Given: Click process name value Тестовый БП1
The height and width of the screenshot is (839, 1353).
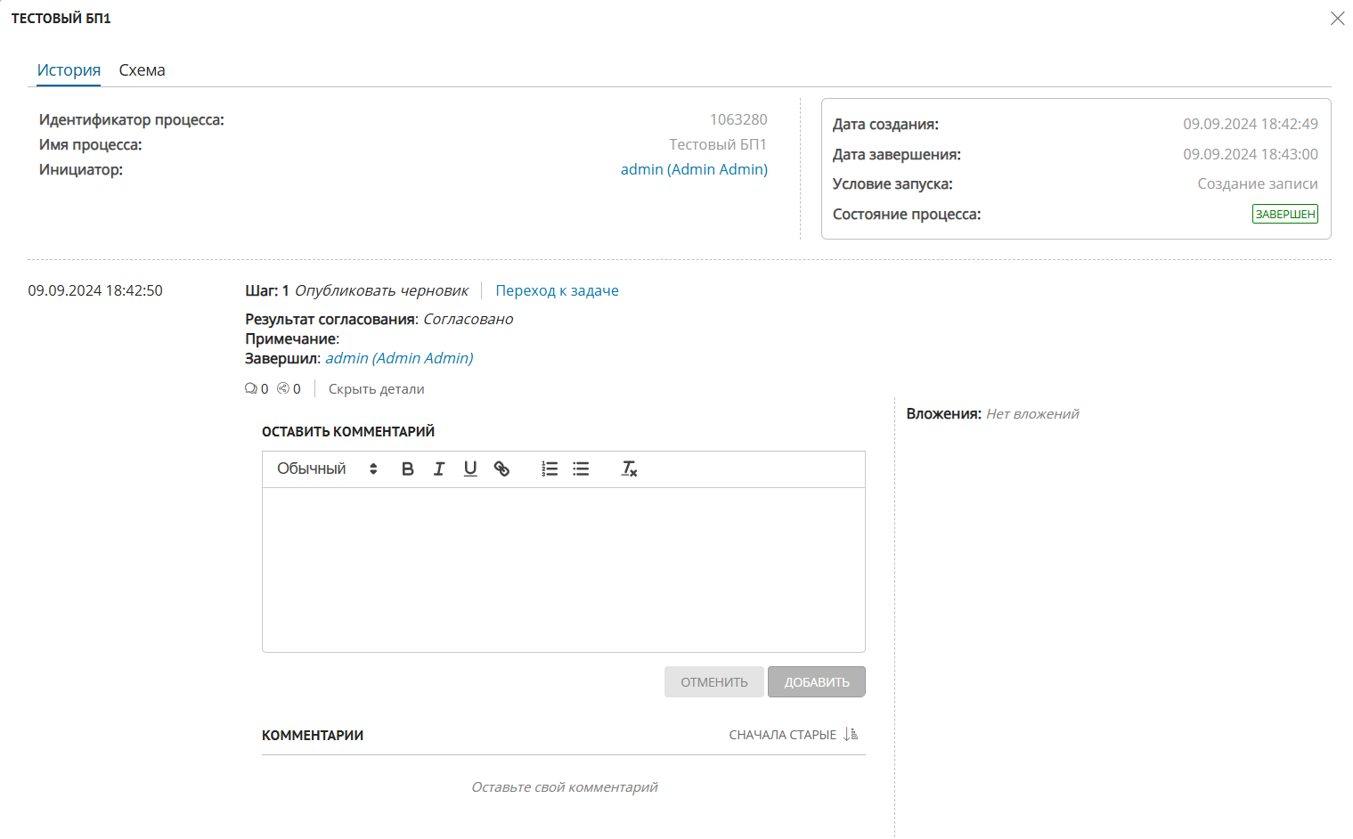Looking at the screenshot, I should click(717, 144).
